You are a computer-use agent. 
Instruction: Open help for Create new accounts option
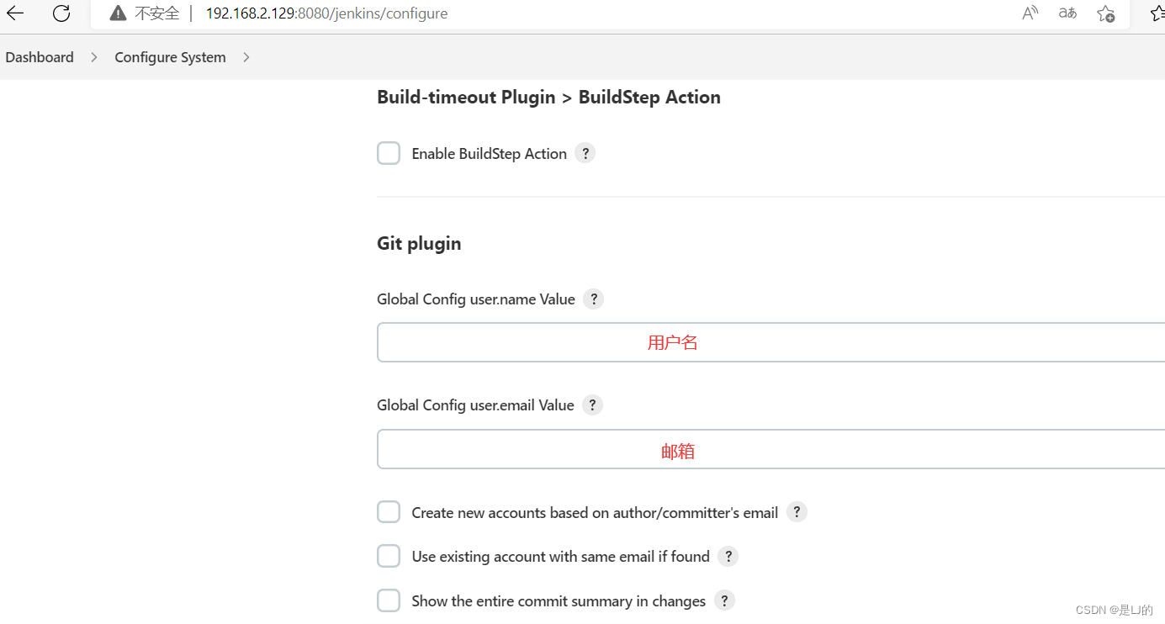click(x=797, y=512)
